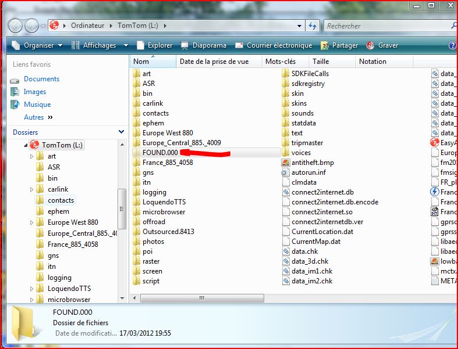
Task: Expand LoquendoTTS tree node
Action: click(31, 289)
